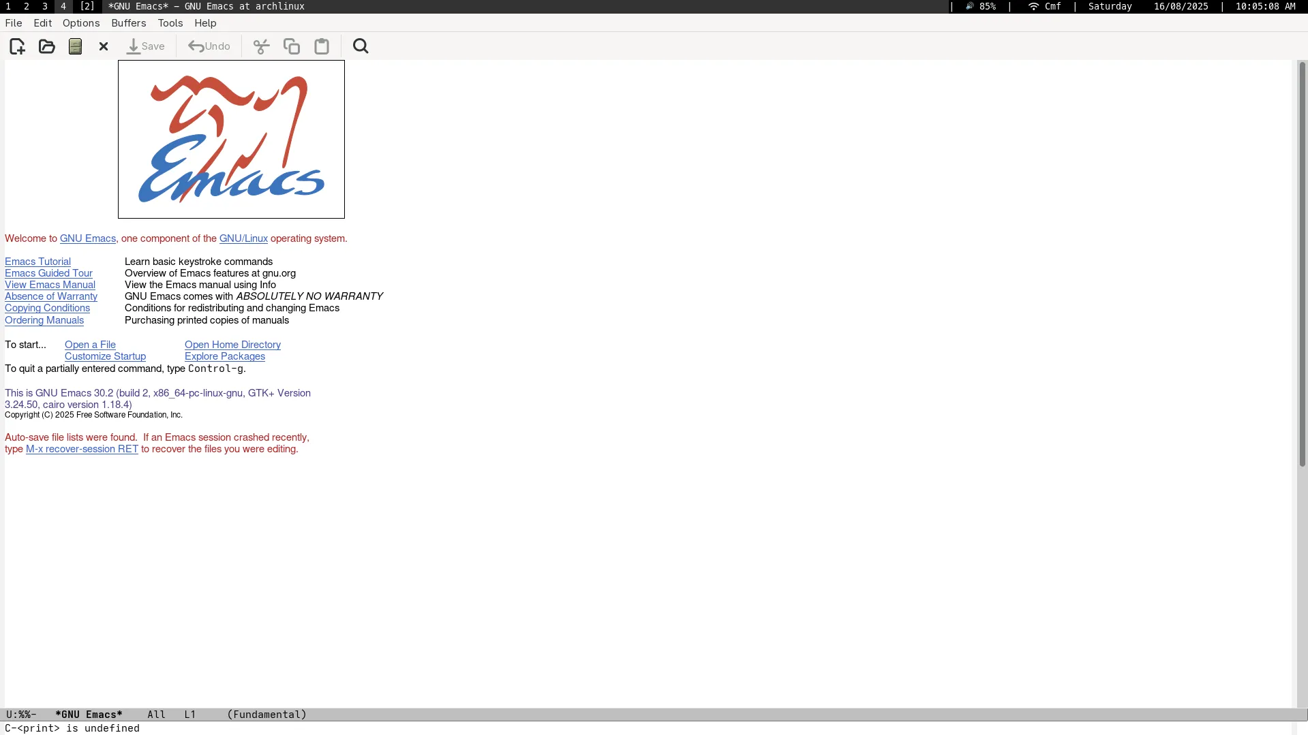The height and width of the screenshot is (735, 1308).
Task: Switch to workspace 3 in the status bar
Action: tap(45, 6)
